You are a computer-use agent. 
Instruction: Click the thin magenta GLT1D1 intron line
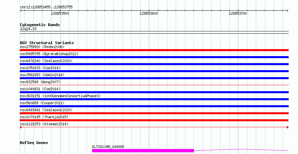click(x=241, y=150)
